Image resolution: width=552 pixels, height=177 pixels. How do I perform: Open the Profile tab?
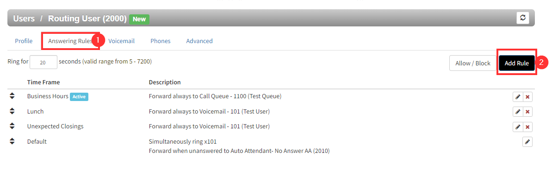24,41
